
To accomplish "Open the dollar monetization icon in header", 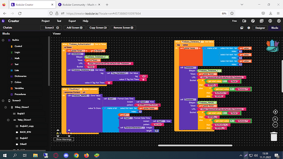I will pyautogui.click(x=270, y=21).
